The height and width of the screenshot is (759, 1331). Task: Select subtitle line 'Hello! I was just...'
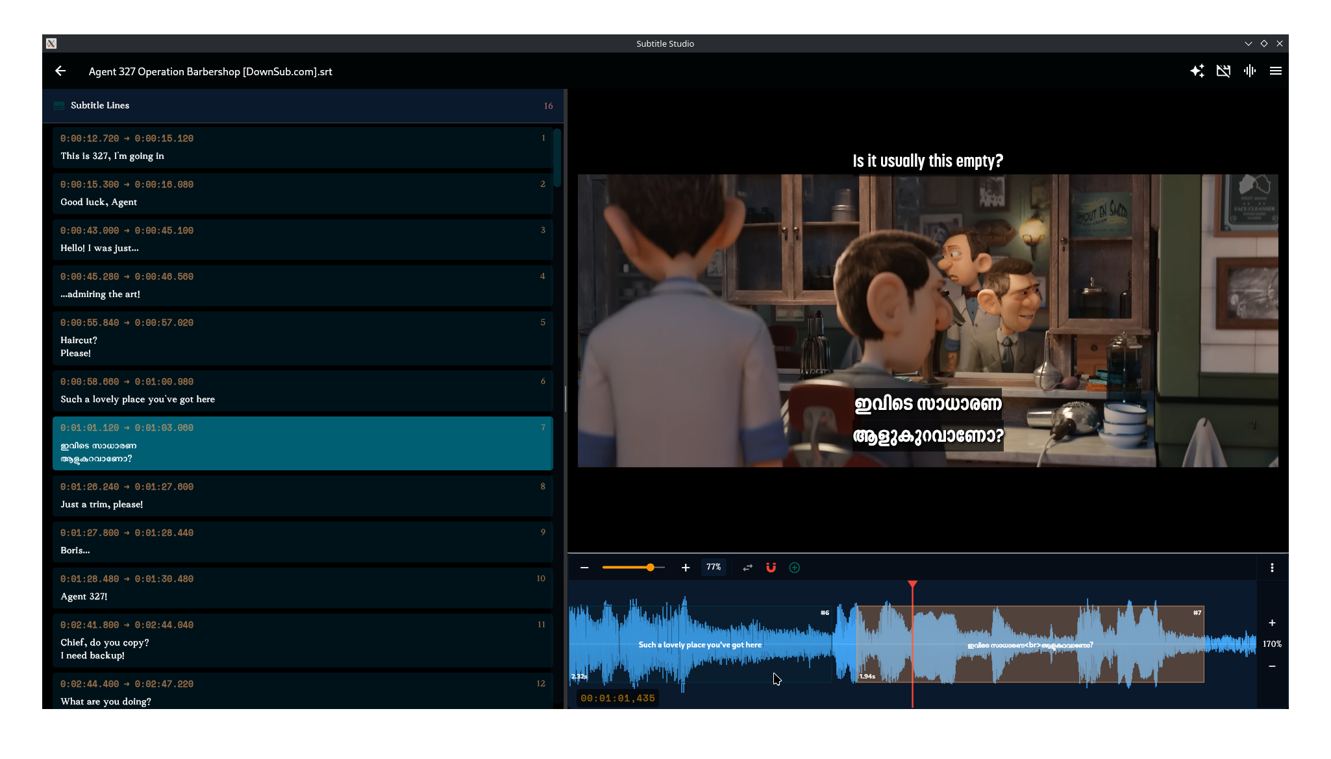tap(303, 240)
